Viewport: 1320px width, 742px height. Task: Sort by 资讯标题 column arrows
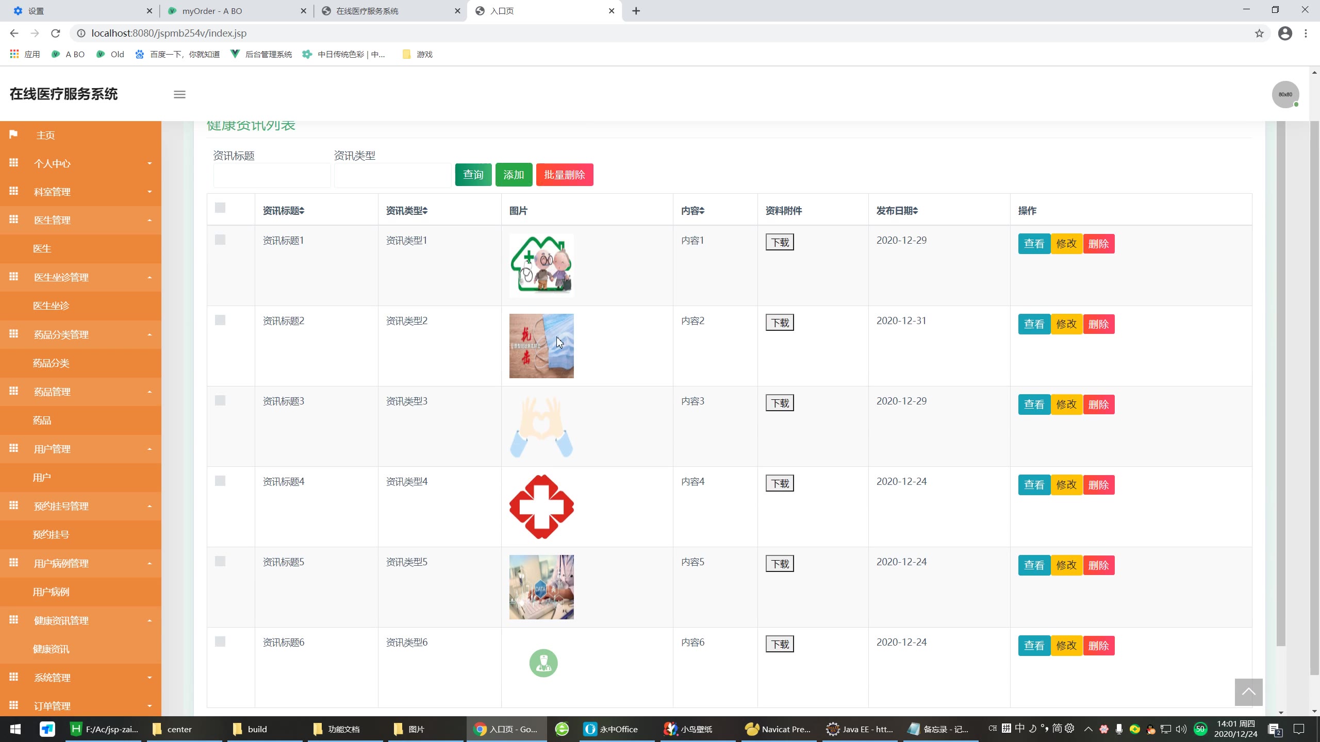[302, 211]
